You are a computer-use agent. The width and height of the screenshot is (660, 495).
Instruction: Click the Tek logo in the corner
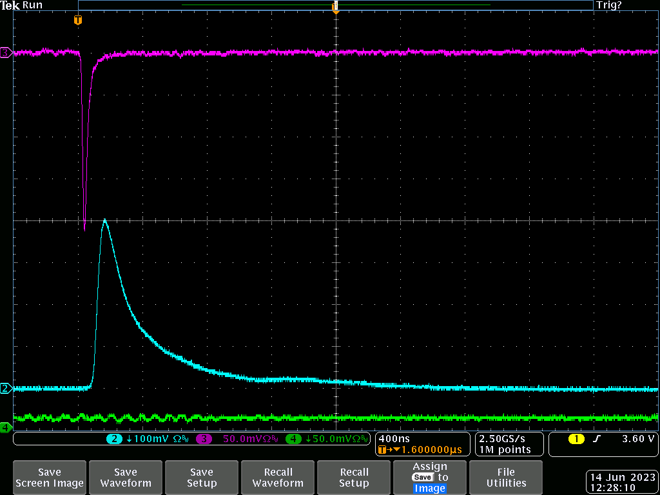coord(10,5)
